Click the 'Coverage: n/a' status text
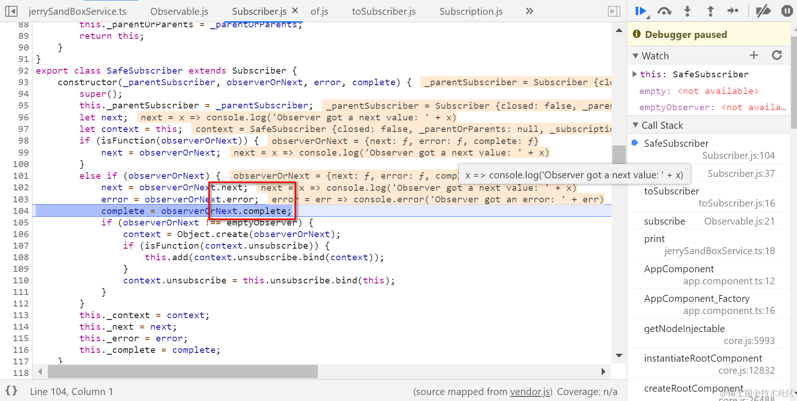 click(x=587, y=392)
